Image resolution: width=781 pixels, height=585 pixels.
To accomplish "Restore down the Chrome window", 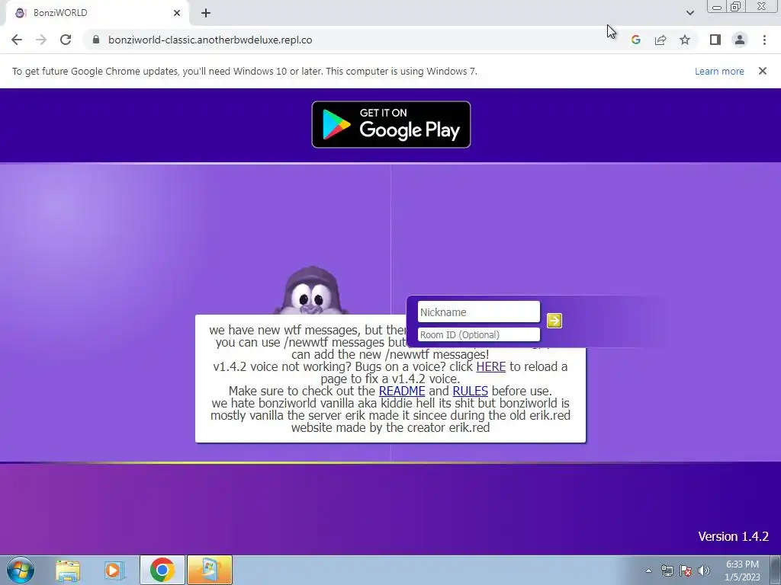I will tap(735, 7).
